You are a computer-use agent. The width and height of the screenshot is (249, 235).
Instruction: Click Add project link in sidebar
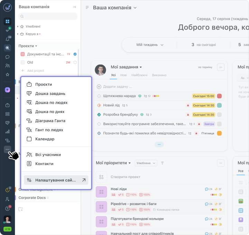click(x=36, y=71)
